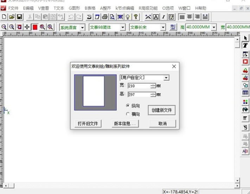Open the T文本 menu
250x194 pixels.
59,8
